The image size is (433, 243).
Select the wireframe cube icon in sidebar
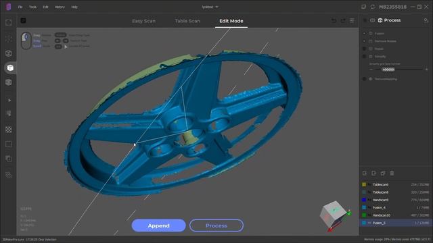(9, 53)
